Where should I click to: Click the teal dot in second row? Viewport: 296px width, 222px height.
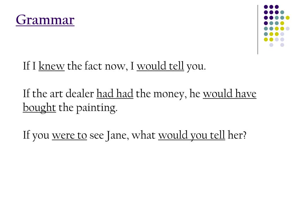point(282,12)
